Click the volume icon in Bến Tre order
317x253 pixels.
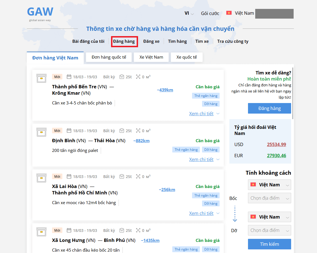[x=138, y=77]
